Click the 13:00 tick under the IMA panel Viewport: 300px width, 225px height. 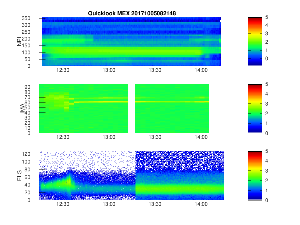click(x=109, y=137)
